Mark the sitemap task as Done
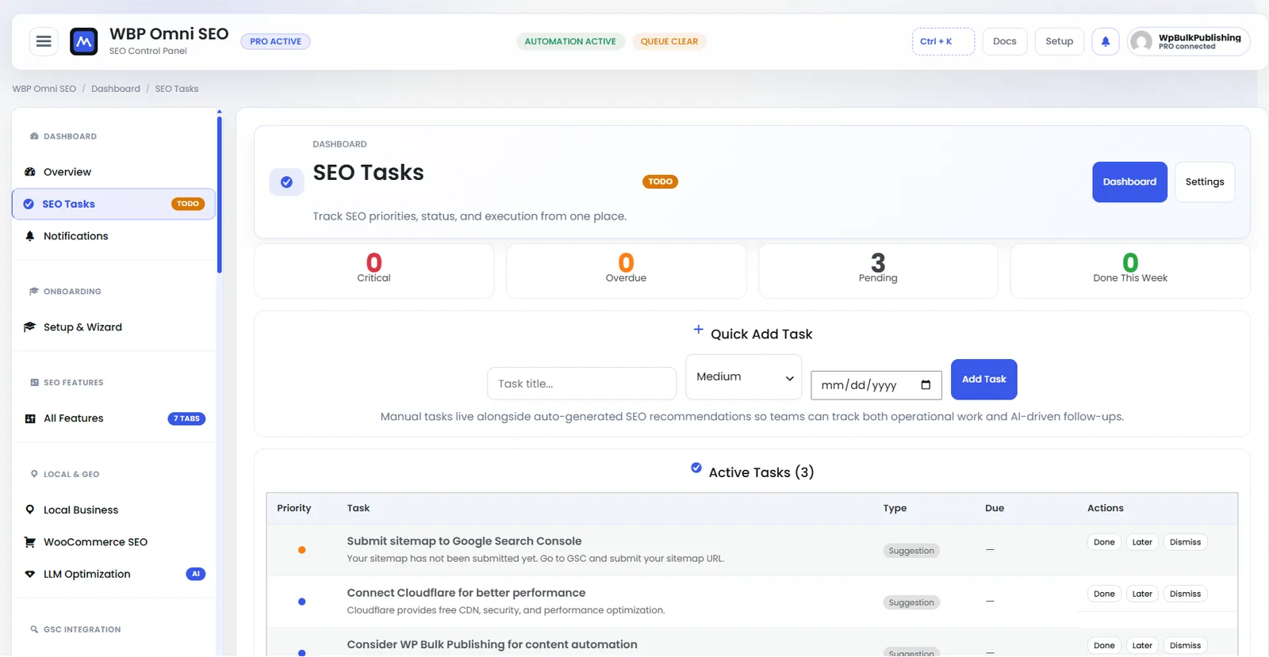1269x657 pixels. pos(1104,542)
